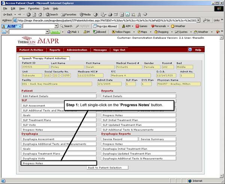225x184 pixels.
Task: Expand the lower toolbar search box dropdown
Action: [x=47, y=32]
